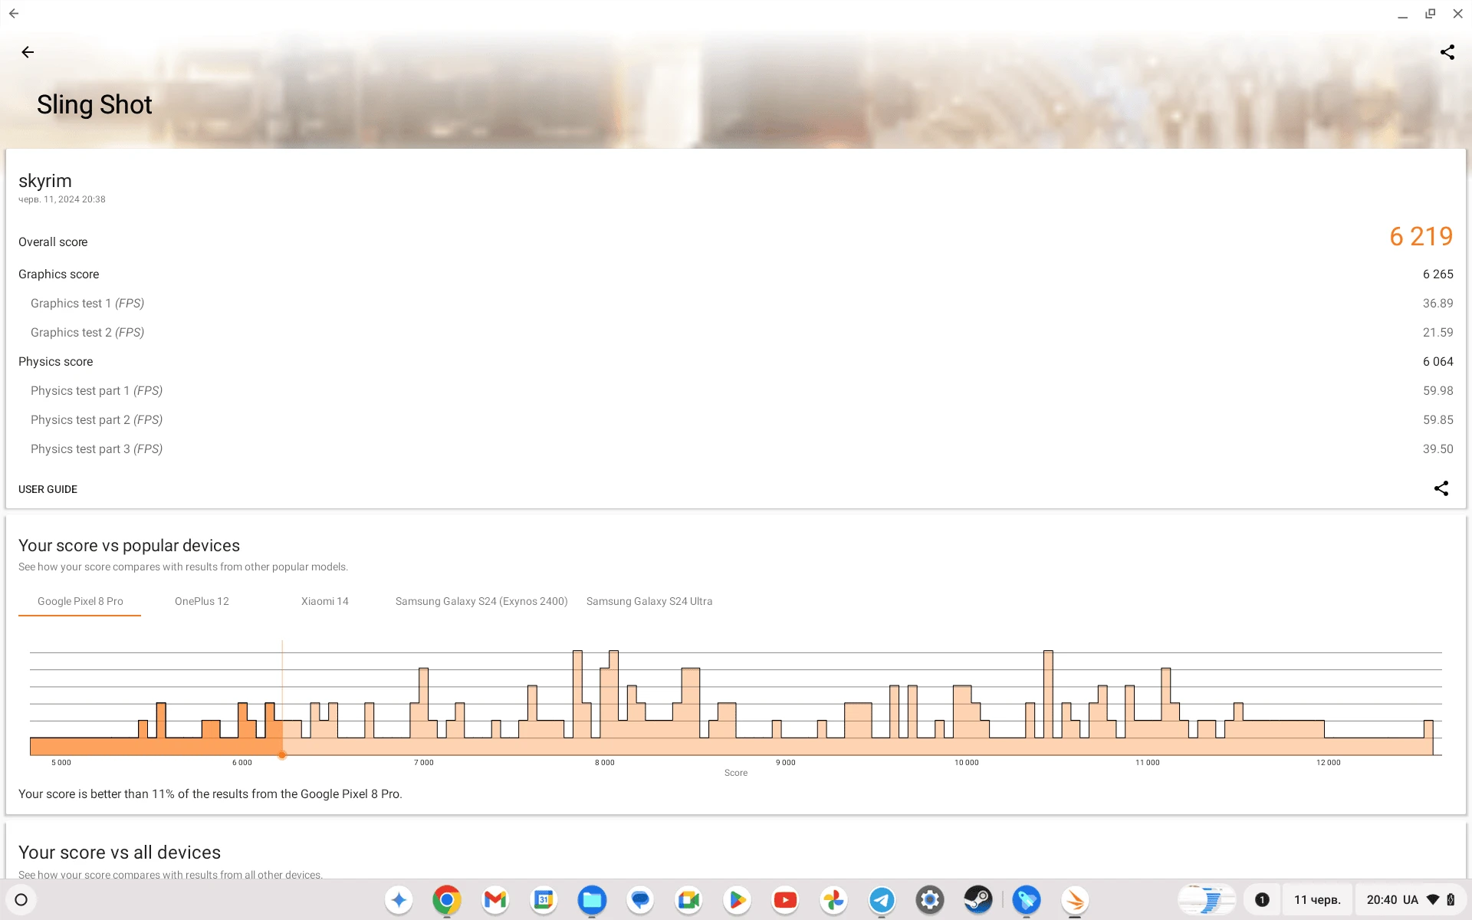Open the ChromeOS launcher circle

click(x=21, y=899)
